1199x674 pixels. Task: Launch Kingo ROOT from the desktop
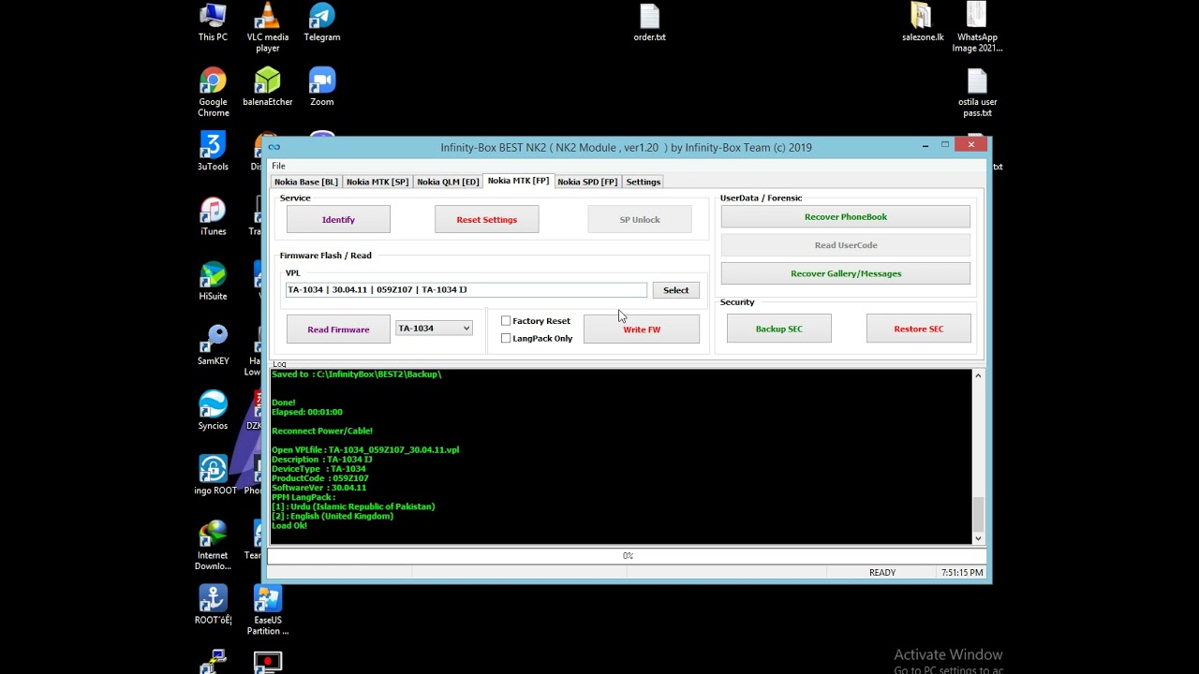click(215, 475)
